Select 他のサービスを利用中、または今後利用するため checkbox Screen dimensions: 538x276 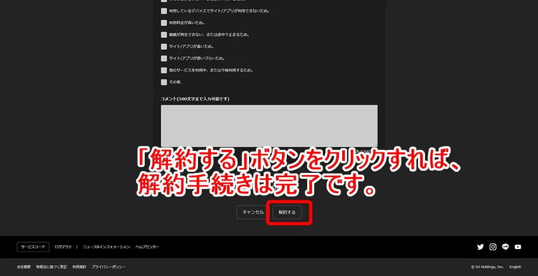coord(164,70)
